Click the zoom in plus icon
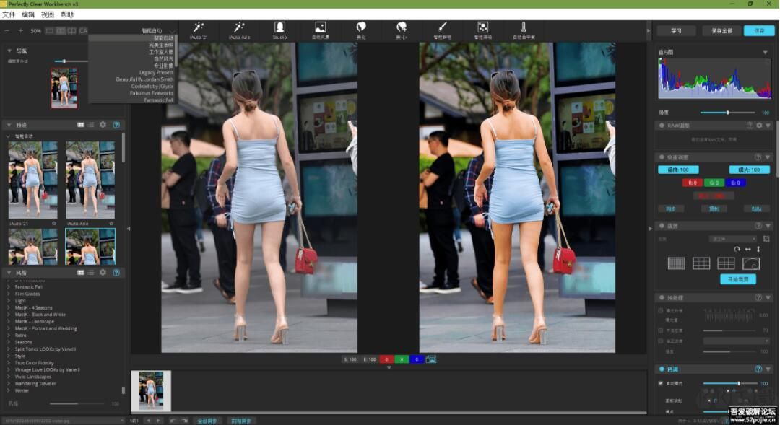This screenshot has width=780, height=425. pos(21,31)
